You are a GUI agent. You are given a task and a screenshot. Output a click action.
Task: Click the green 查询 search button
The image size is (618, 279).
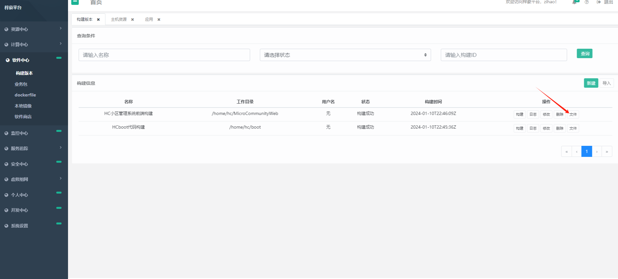click(x=584, y=54)
